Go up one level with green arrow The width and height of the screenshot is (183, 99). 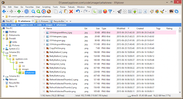click(x=19, y=11)
